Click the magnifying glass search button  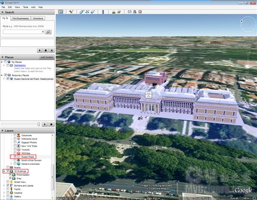coord(49,32)
